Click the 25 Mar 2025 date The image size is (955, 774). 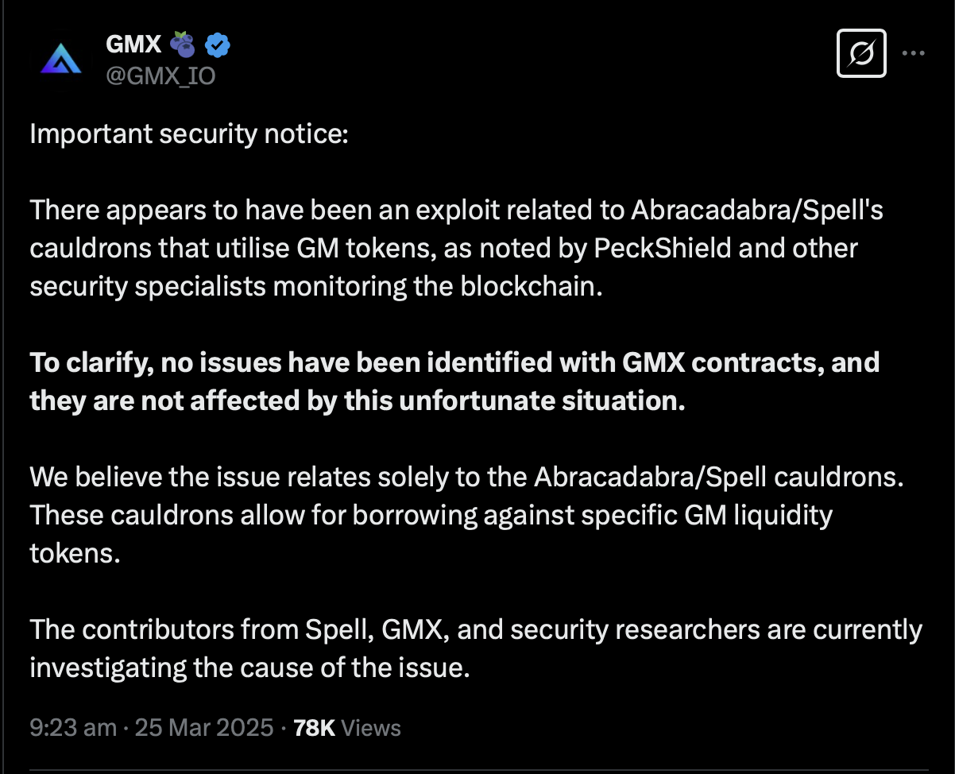tap(204, 728)
